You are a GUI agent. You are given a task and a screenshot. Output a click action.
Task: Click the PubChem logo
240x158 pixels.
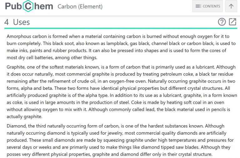tap(29, 6)
